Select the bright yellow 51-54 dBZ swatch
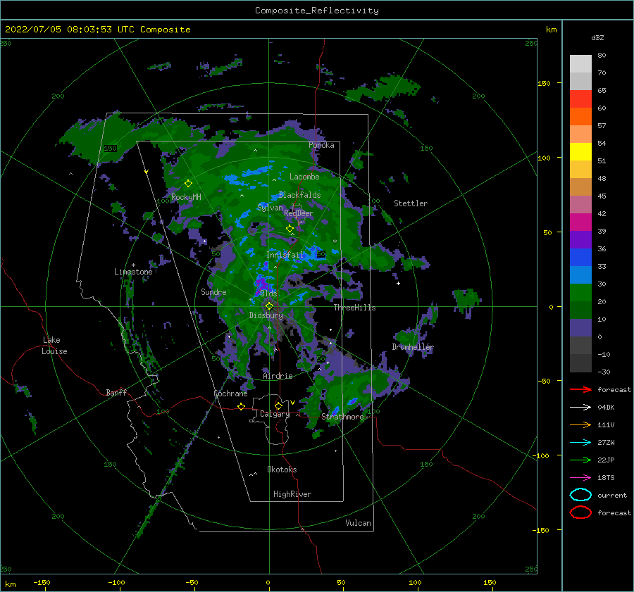The width and height of the screenshot is (634, 592). pyautogui.click(x=580, y=152)
